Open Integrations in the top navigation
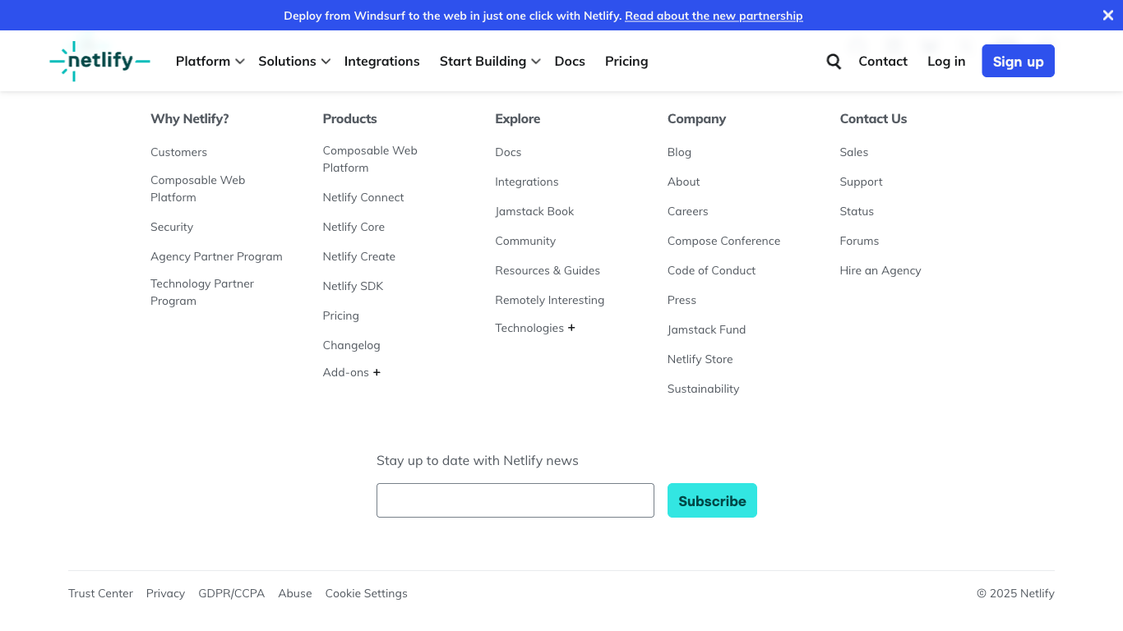 (x=381, y=62)
